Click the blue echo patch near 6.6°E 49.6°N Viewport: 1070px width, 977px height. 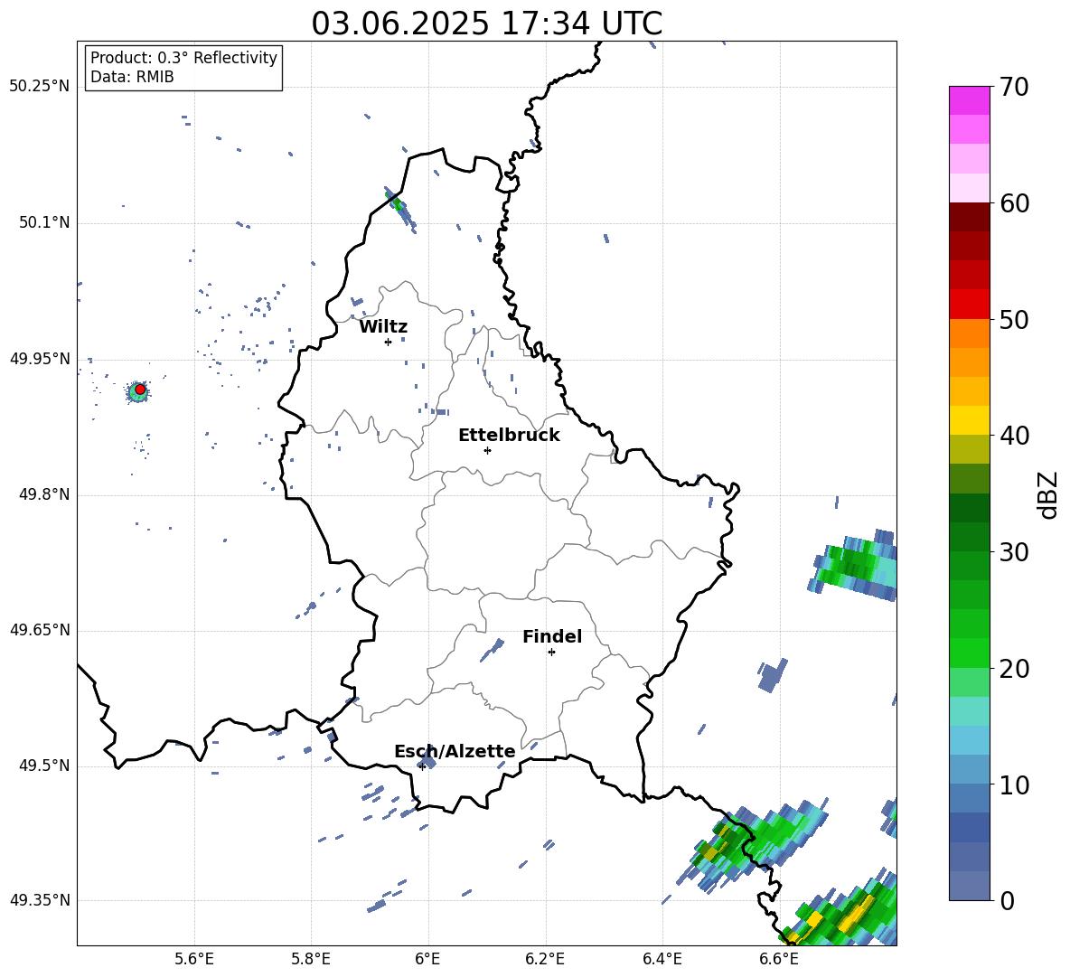773,675
